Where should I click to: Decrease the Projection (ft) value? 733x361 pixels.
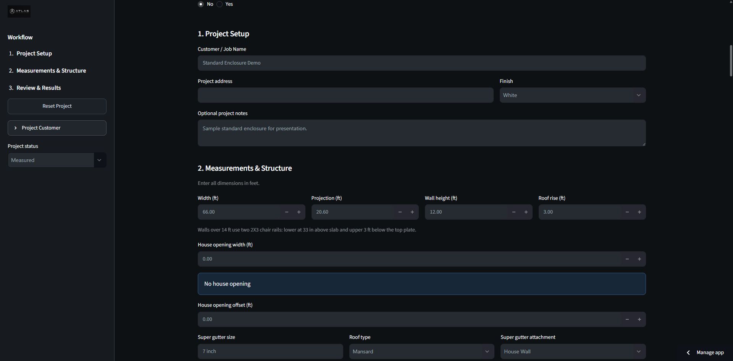tap(400, 212)
